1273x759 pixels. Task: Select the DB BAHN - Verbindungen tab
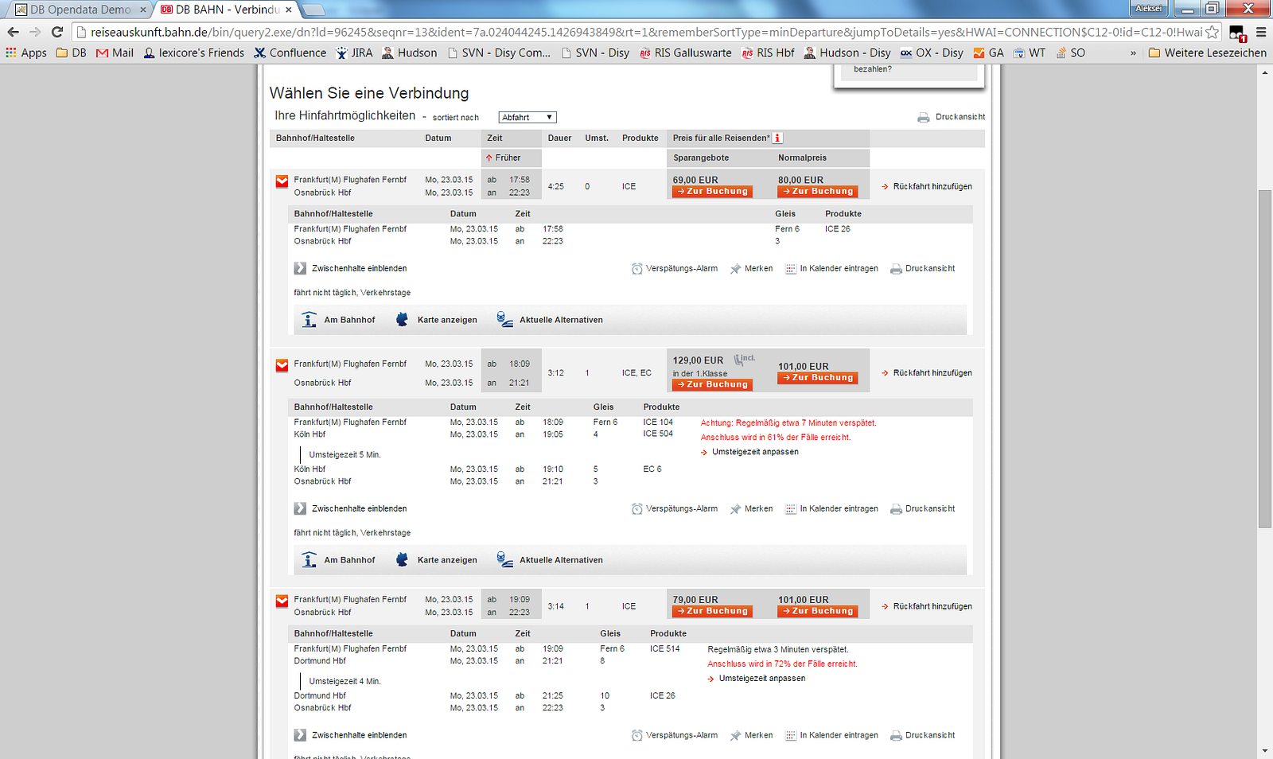225,10
